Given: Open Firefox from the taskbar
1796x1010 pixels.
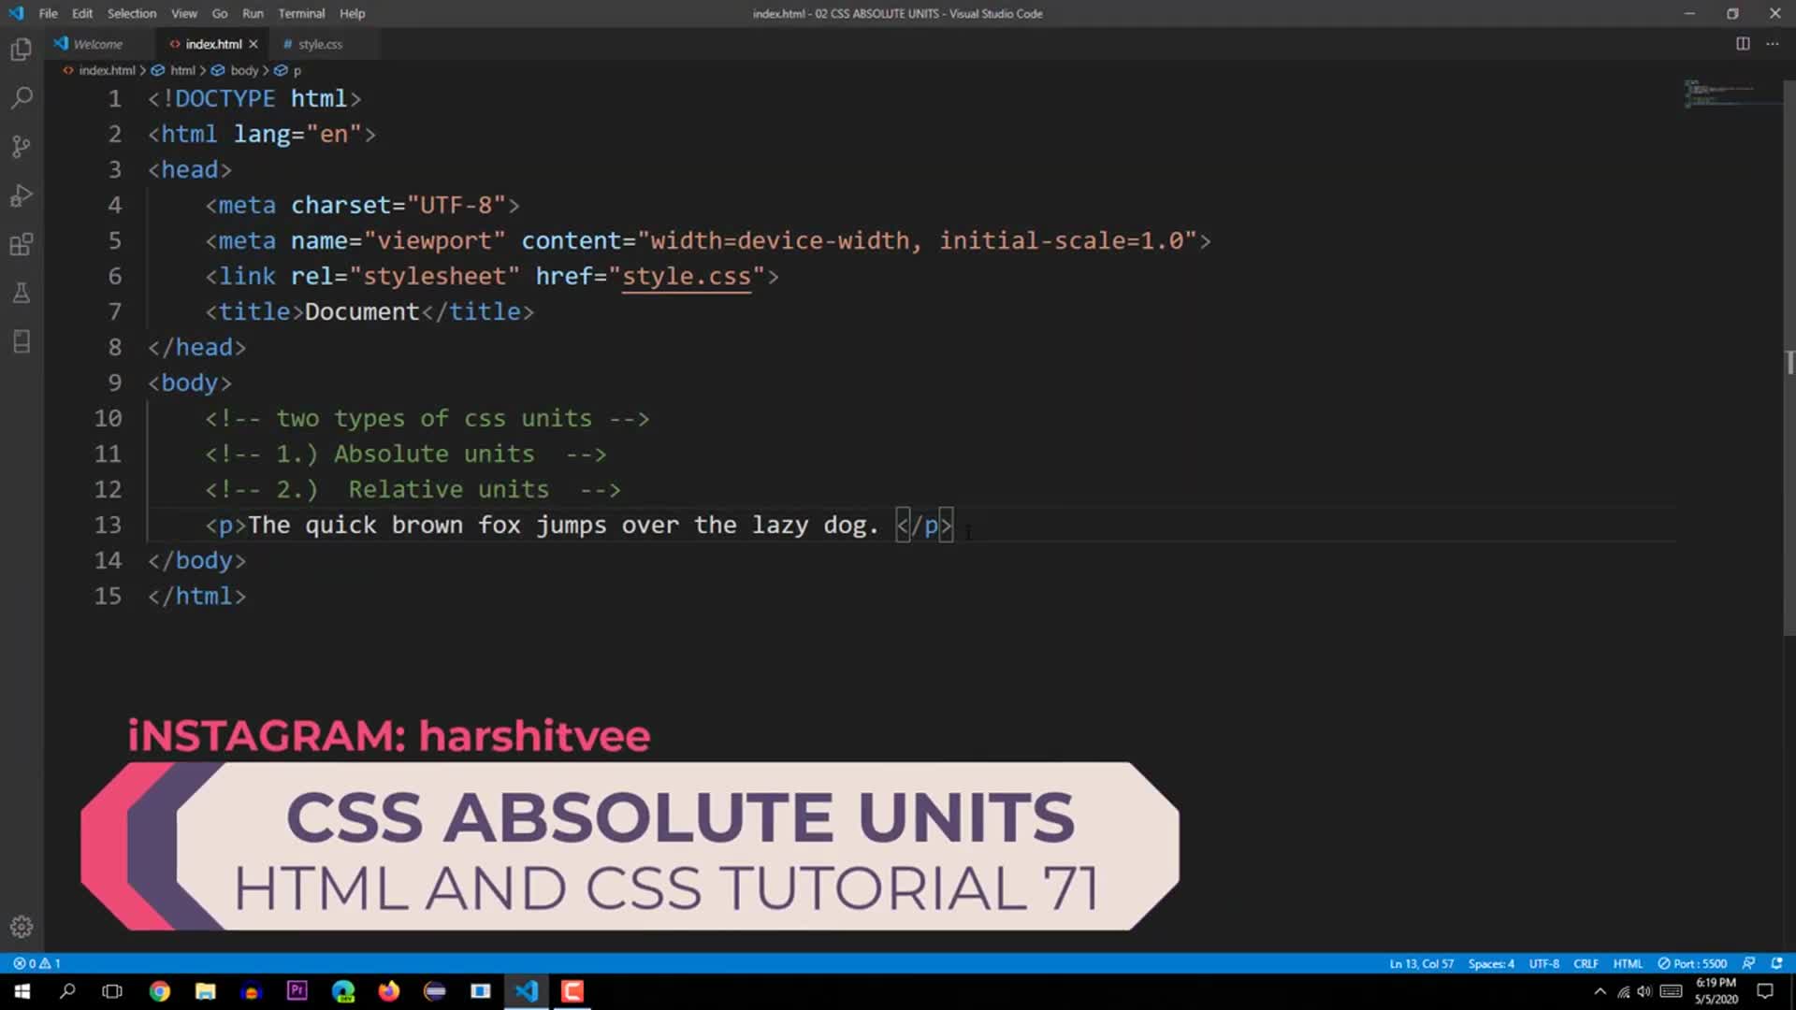Looking at the screenshot, I should coord(389,991).
